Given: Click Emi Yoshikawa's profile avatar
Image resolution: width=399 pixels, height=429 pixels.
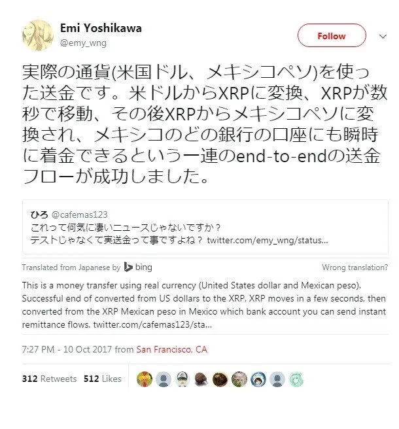Looking at the screenshot, I should [x=38, y=35].
